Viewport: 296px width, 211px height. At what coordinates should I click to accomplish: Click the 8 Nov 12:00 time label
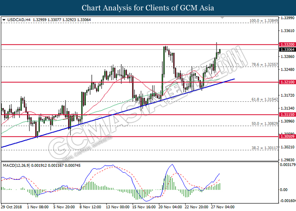coord(90,207)
